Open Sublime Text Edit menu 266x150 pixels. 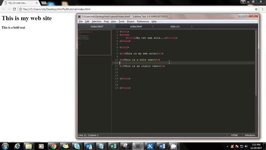(87, 21)
